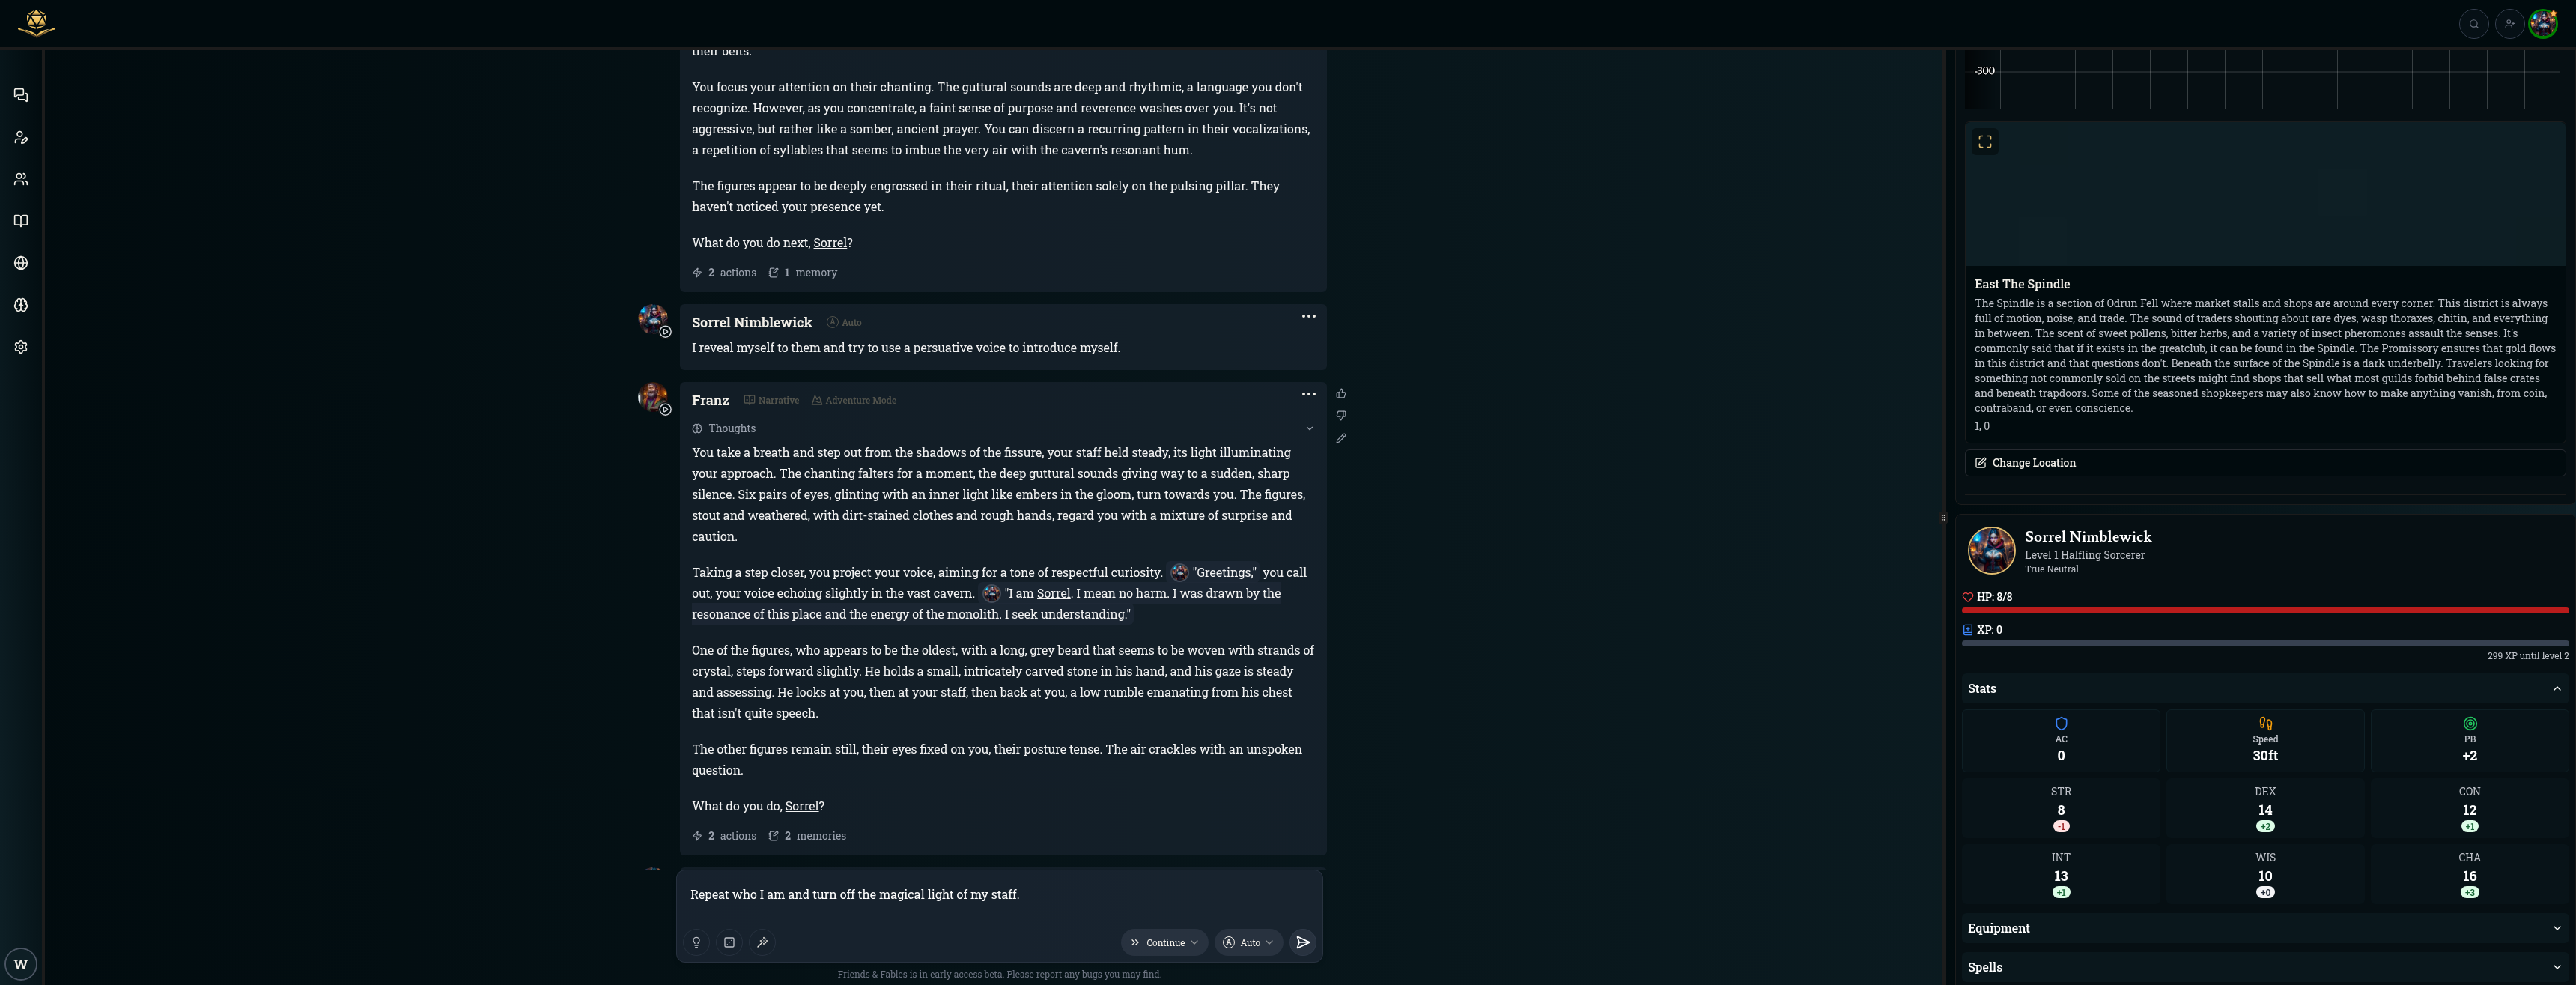The image size is (2576, 985).
Task: Like Franz's response with thumbs up
Action: (1341, 394)
